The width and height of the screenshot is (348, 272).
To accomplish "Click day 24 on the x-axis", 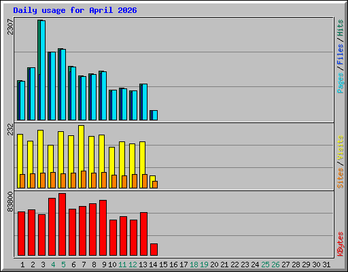I will coord(255,265).
